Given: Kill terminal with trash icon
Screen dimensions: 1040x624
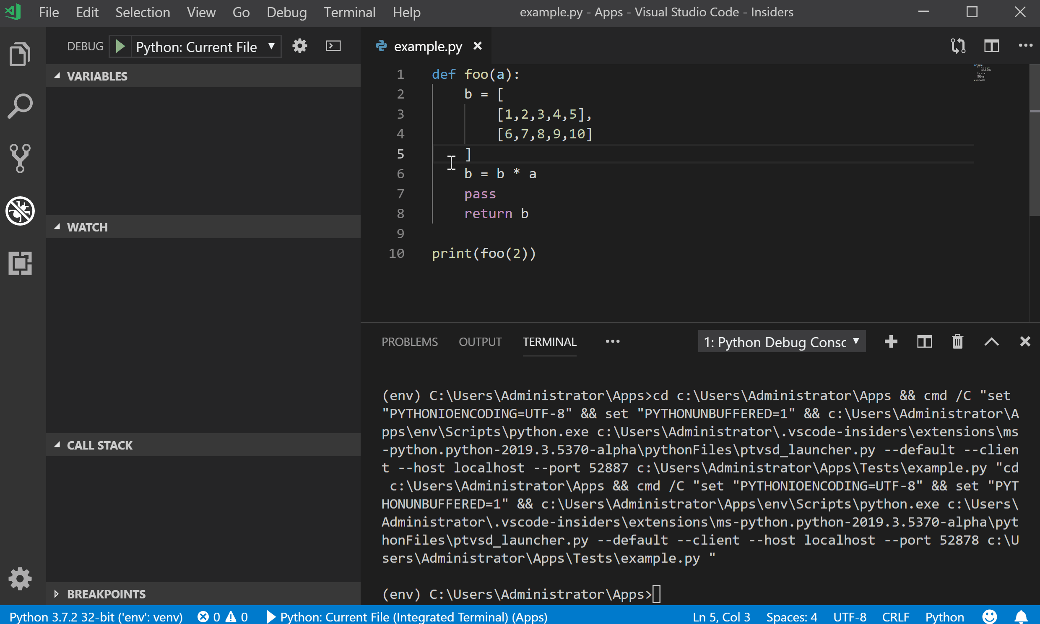Looking at the screenshot, I should [x=958, y=341].
